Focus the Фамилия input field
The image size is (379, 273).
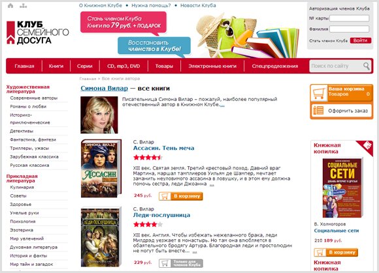tap(350, 29)
